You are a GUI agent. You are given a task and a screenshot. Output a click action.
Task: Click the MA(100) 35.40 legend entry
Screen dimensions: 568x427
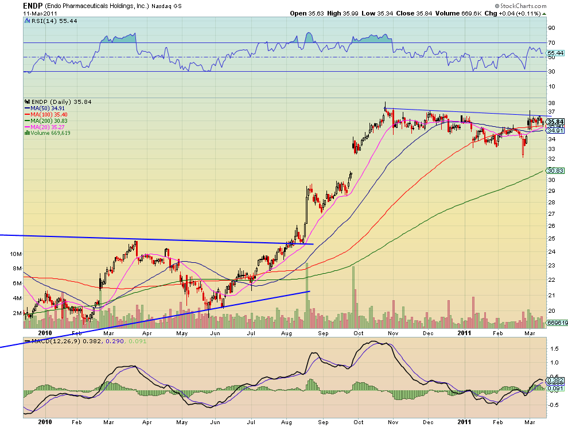tap(49, 115)
